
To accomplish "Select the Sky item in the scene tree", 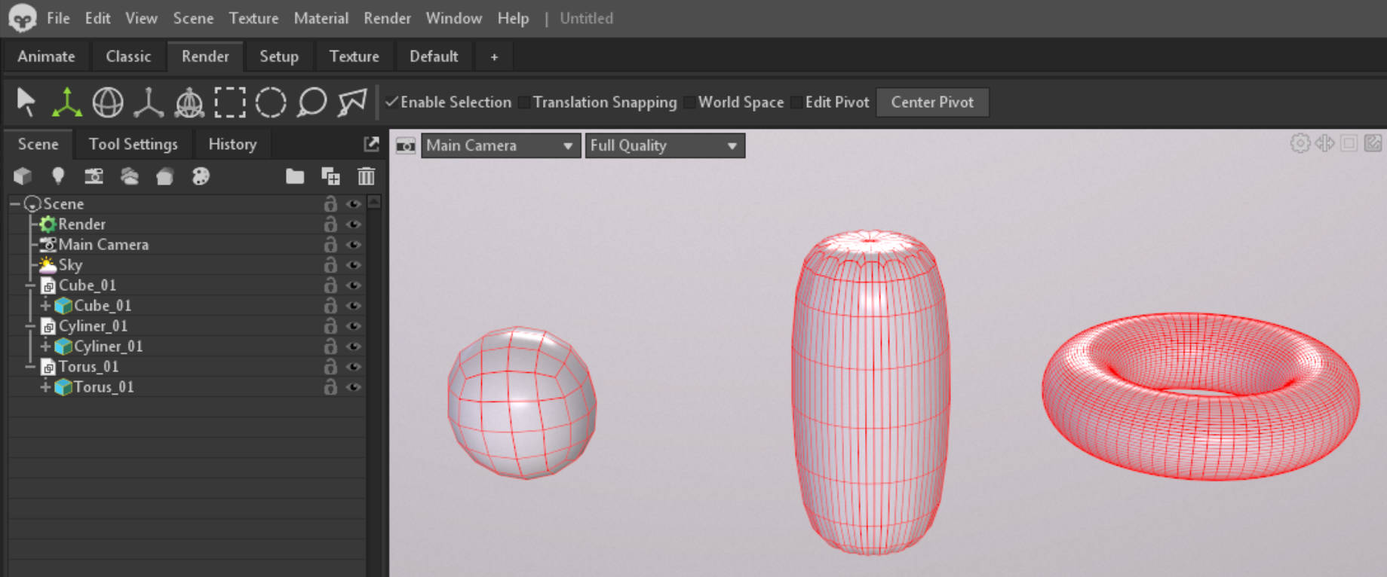I will coord(70,265).
